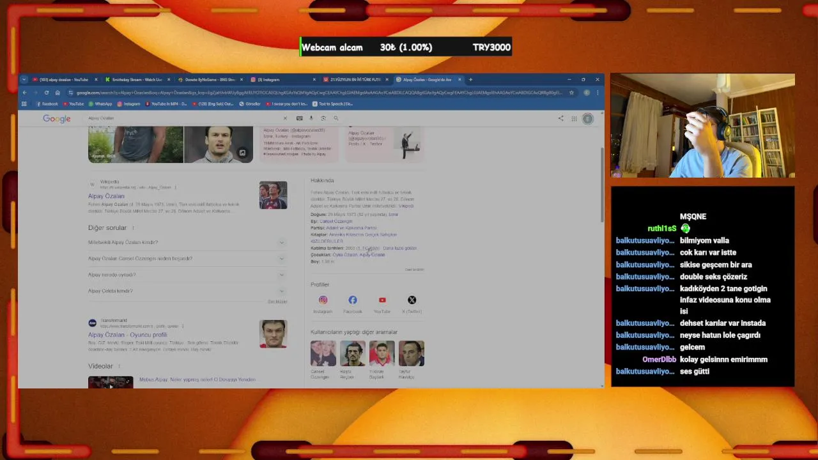The width and height of the screenshot is (818, 460).
Task: Close the Alpay Özalan Google tab
Action: (459, 80)
